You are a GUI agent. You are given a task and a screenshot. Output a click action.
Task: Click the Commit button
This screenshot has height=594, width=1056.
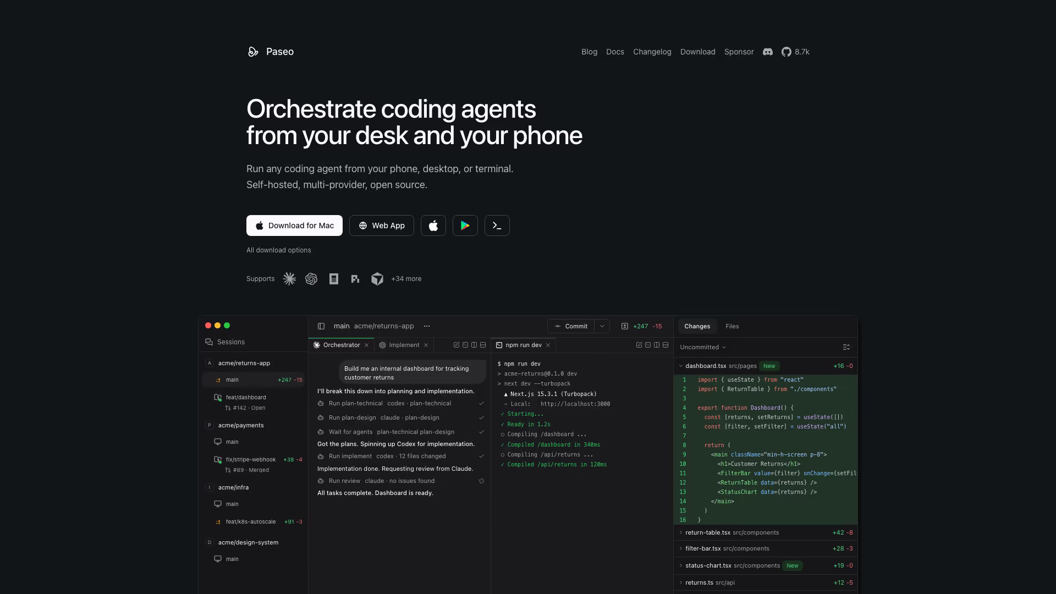tap(571, 326)
